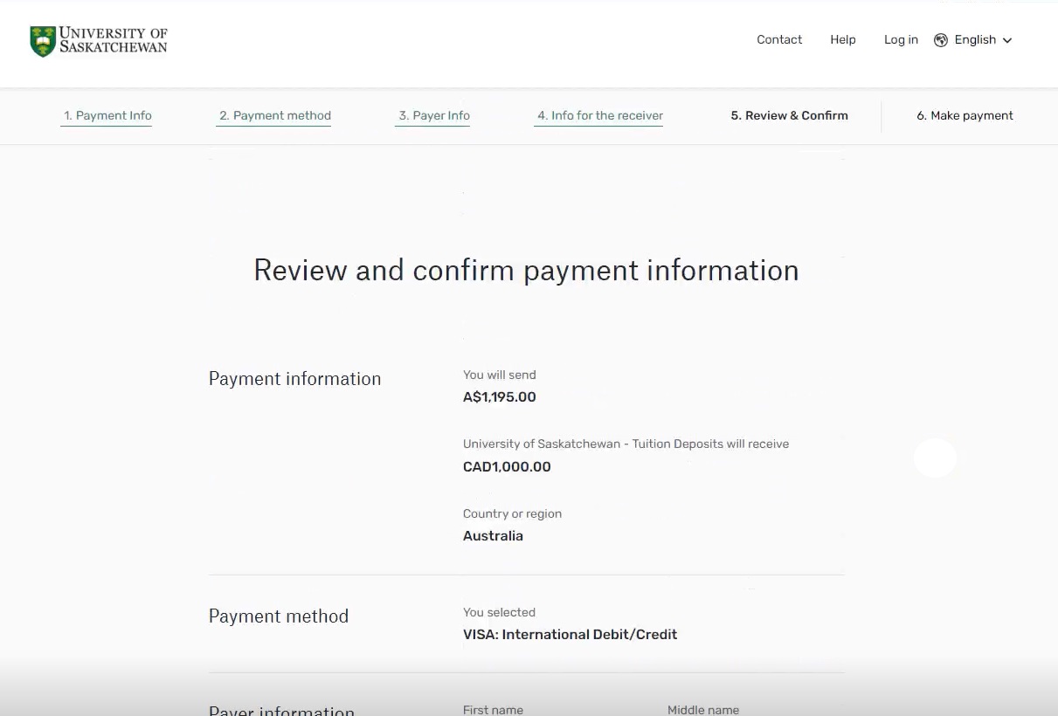Click the CAD1,000.00 amount
Image resolution: width=1058 pixels, height=716 pixels.
[x=507, y=467]
